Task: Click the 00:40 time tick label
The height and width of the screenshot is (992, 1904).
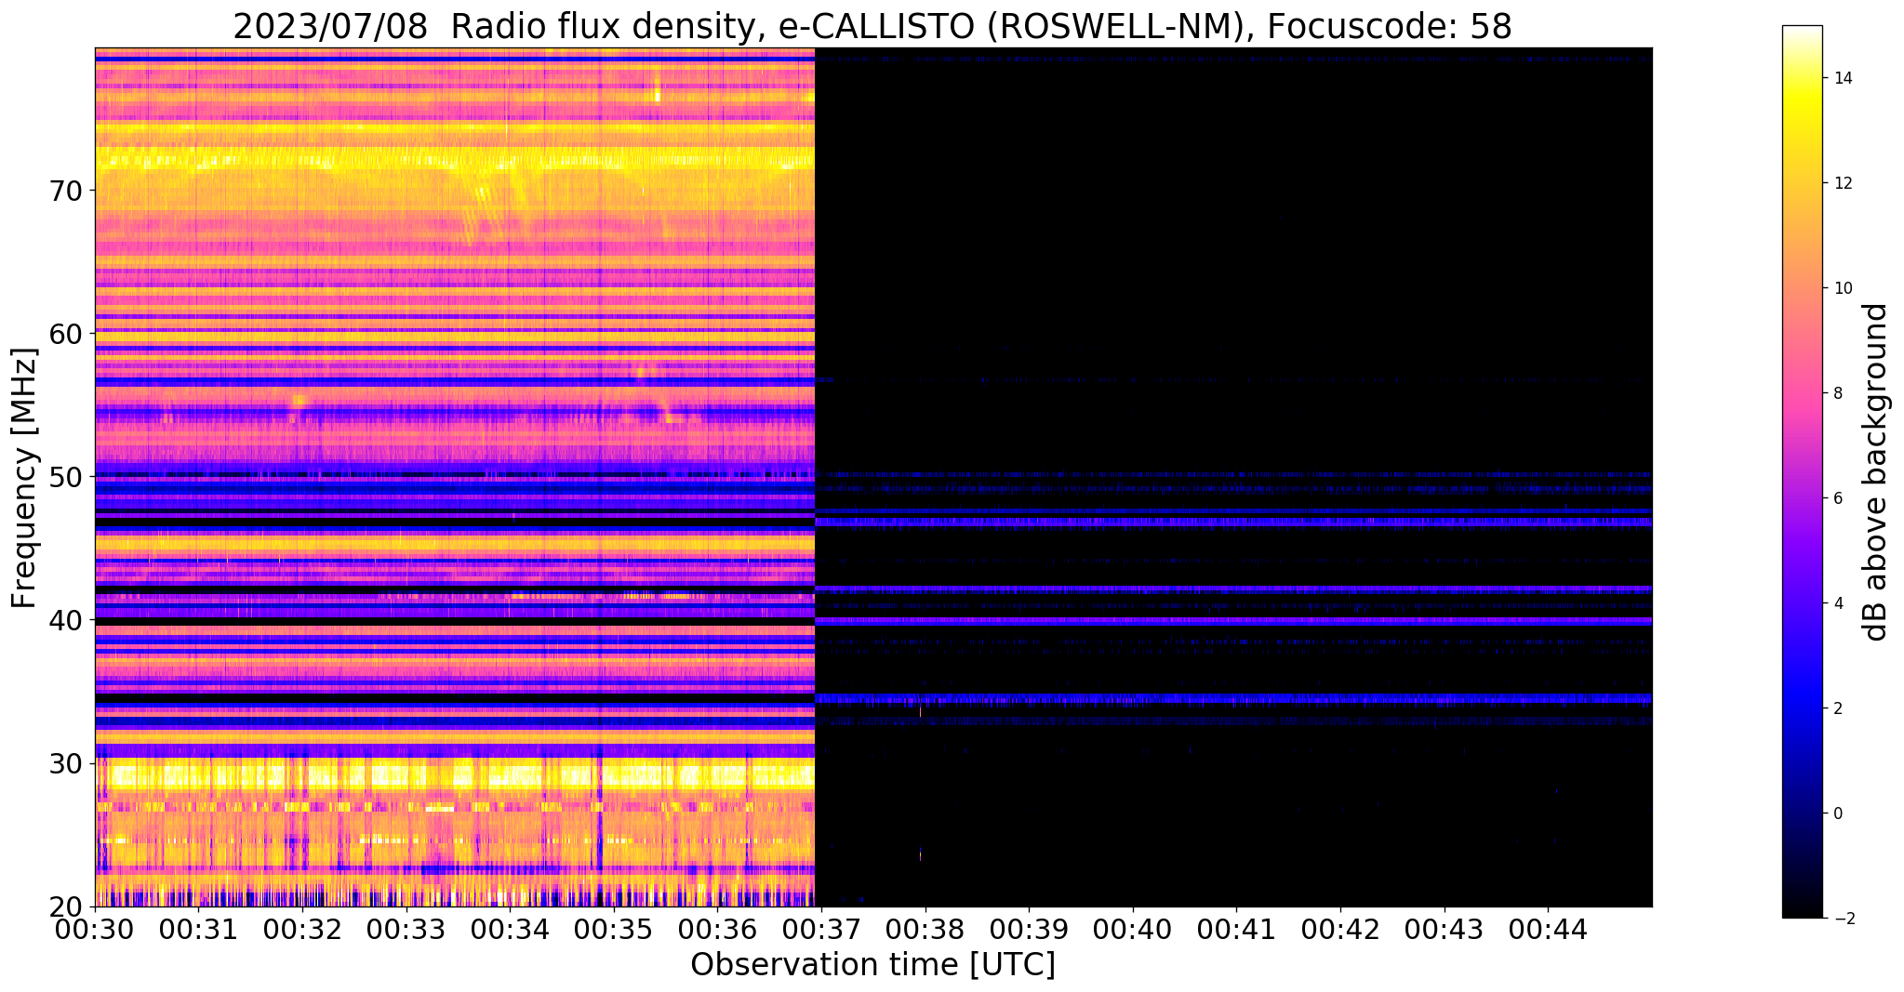Action: point(1133,929)
